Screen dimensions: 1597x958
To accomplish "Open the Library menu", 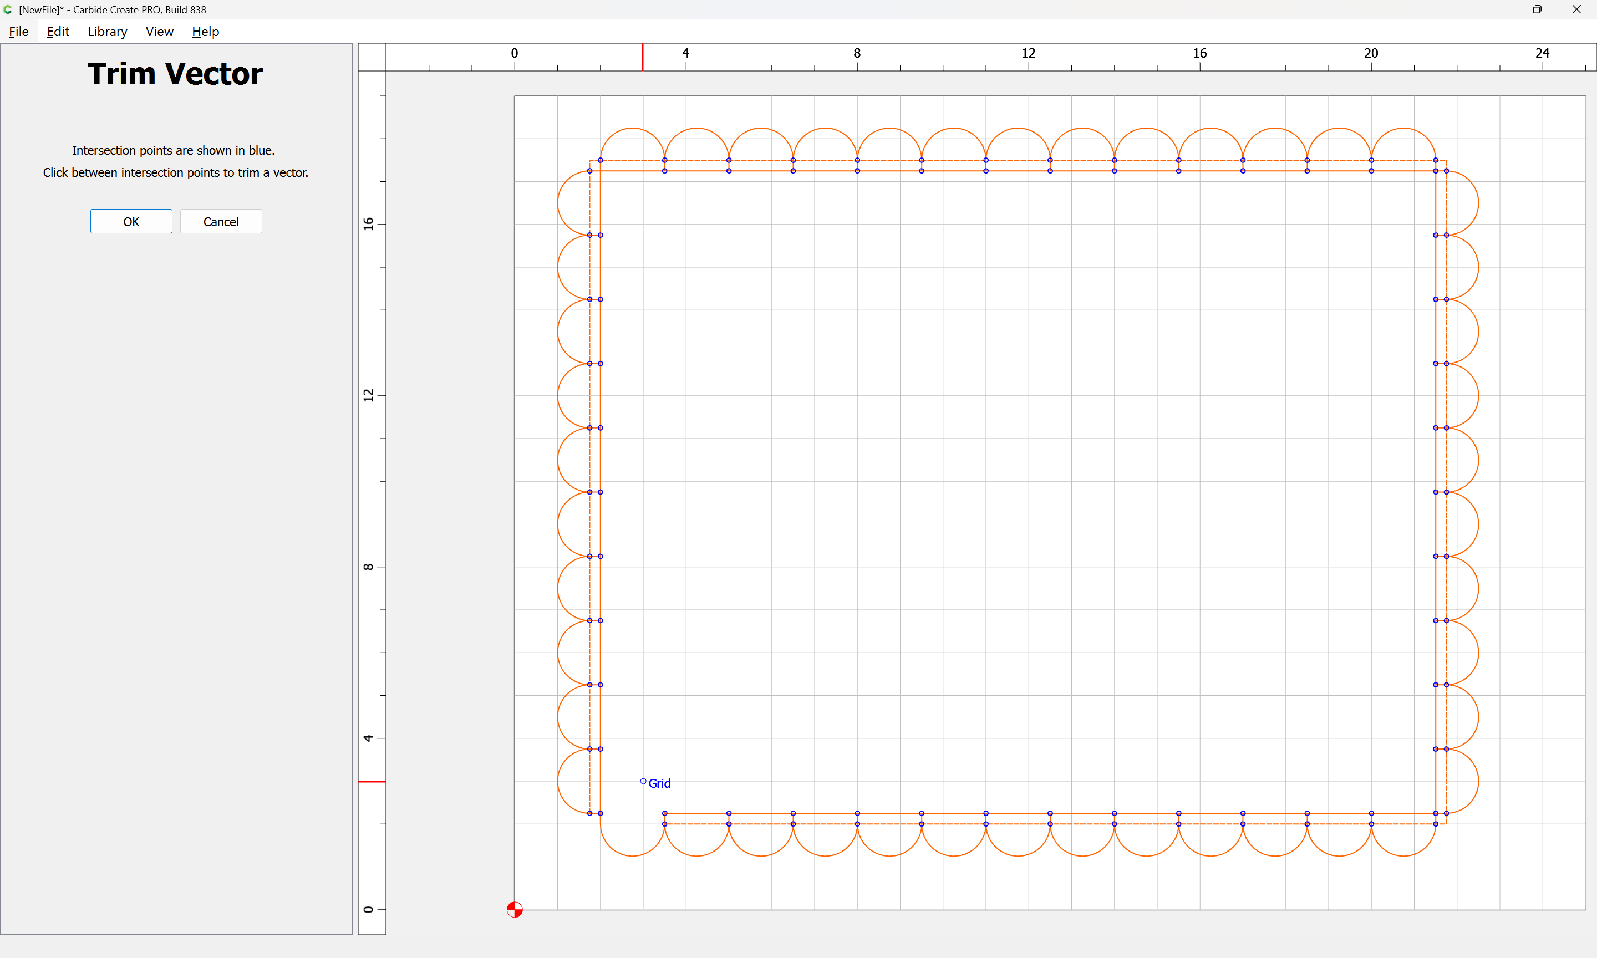I will coord(107,32).
